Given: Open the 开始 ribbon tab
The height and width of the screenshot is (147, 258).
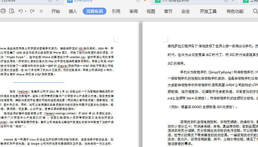Looking at the screenshot, I should (x=56, y=11).
